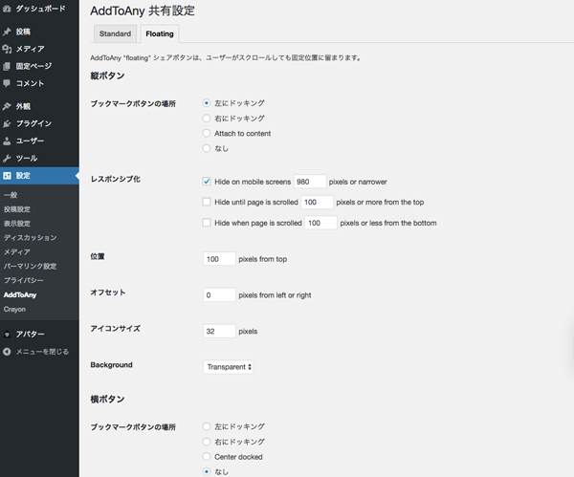Click メニューを閉じる to collapse sidebar
Viewport: 574px width, 477px height.
(x=42, y=352)
